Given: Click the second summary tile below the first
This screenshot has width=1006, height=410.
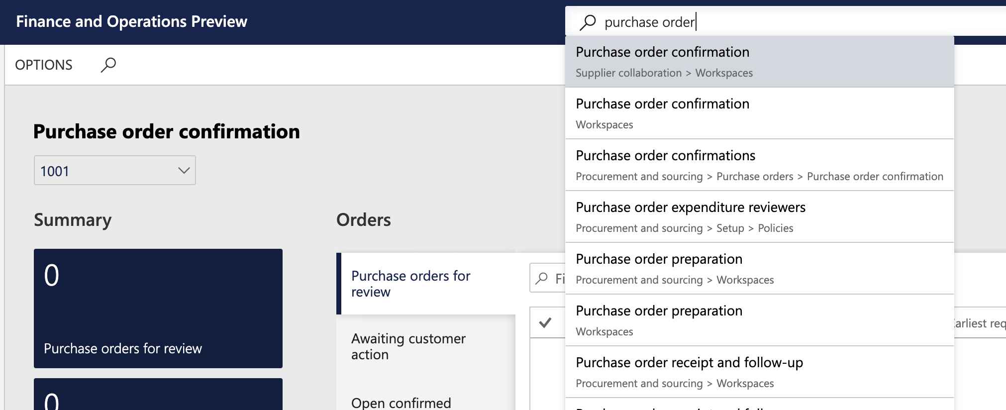Looking at the screenshot, I should (x=158, y=396).
